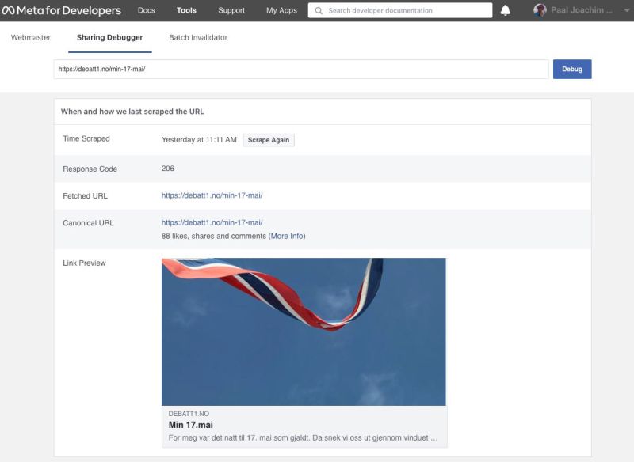Open the Docs menu
This screenshot has height=462, width=634.
point(147,10)
